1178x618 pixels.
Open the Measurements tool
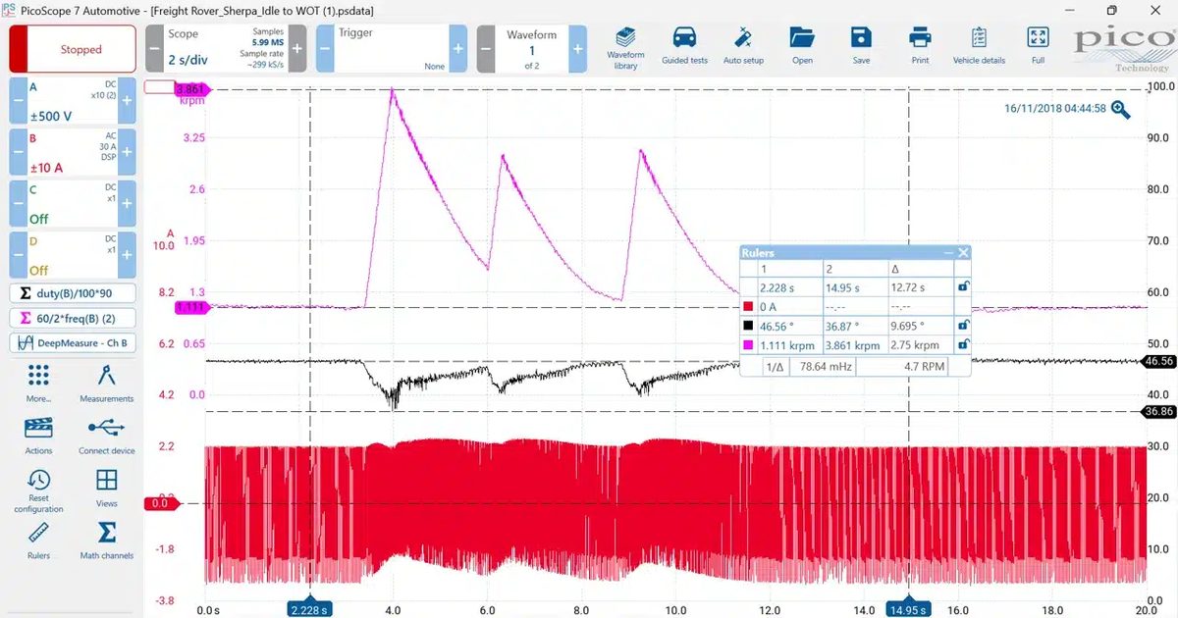106,384
